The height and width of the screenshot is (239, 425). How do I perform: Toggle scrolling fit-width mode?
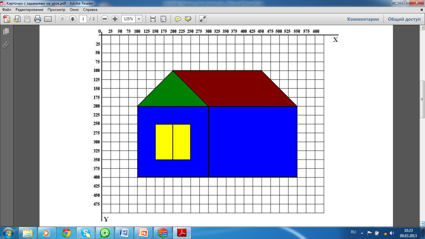pos(153,19)
